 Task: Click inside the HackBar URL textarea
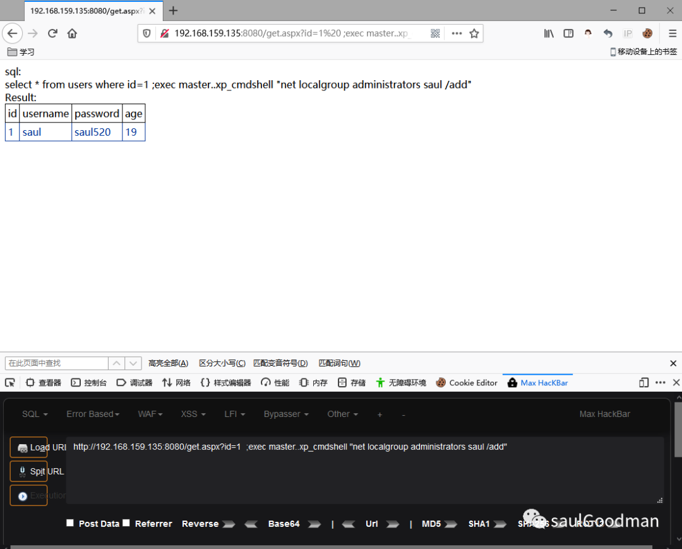[x=365, y=470]
